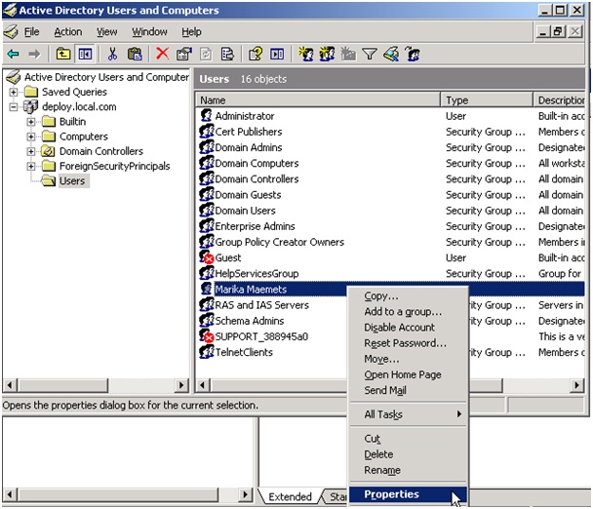
Task: Choose Delete in the context menu
Action: point(408,454)
